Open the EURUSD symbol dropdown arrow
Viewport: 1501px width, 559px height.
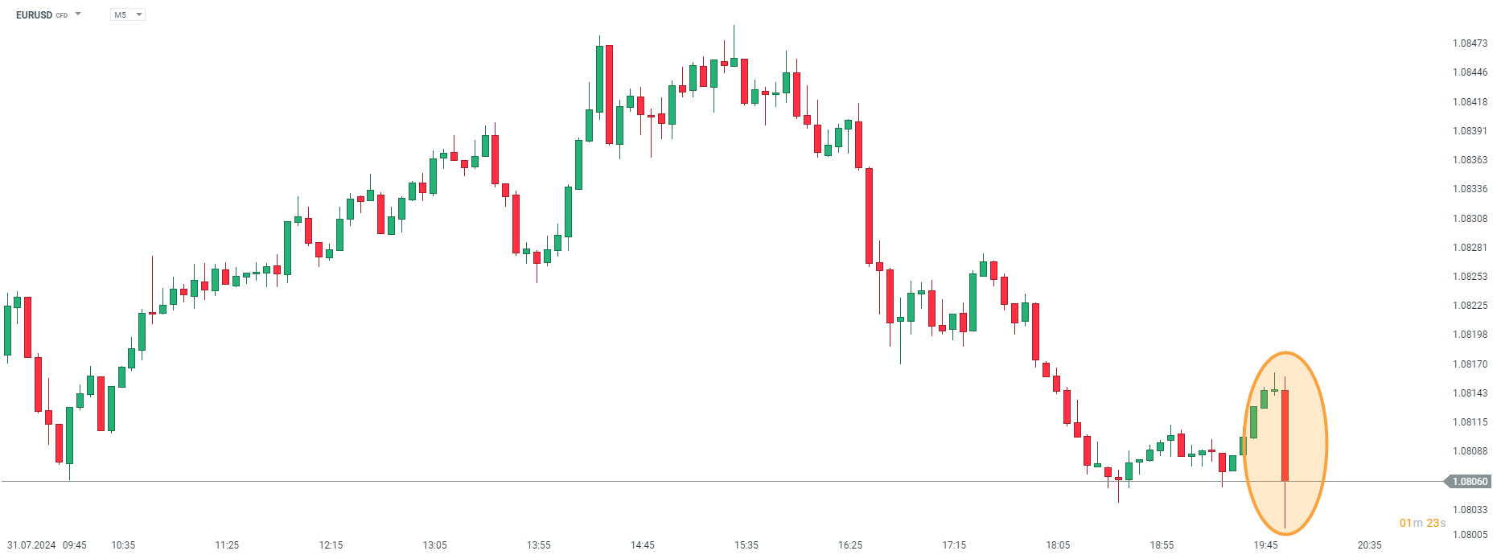[78, 14]
